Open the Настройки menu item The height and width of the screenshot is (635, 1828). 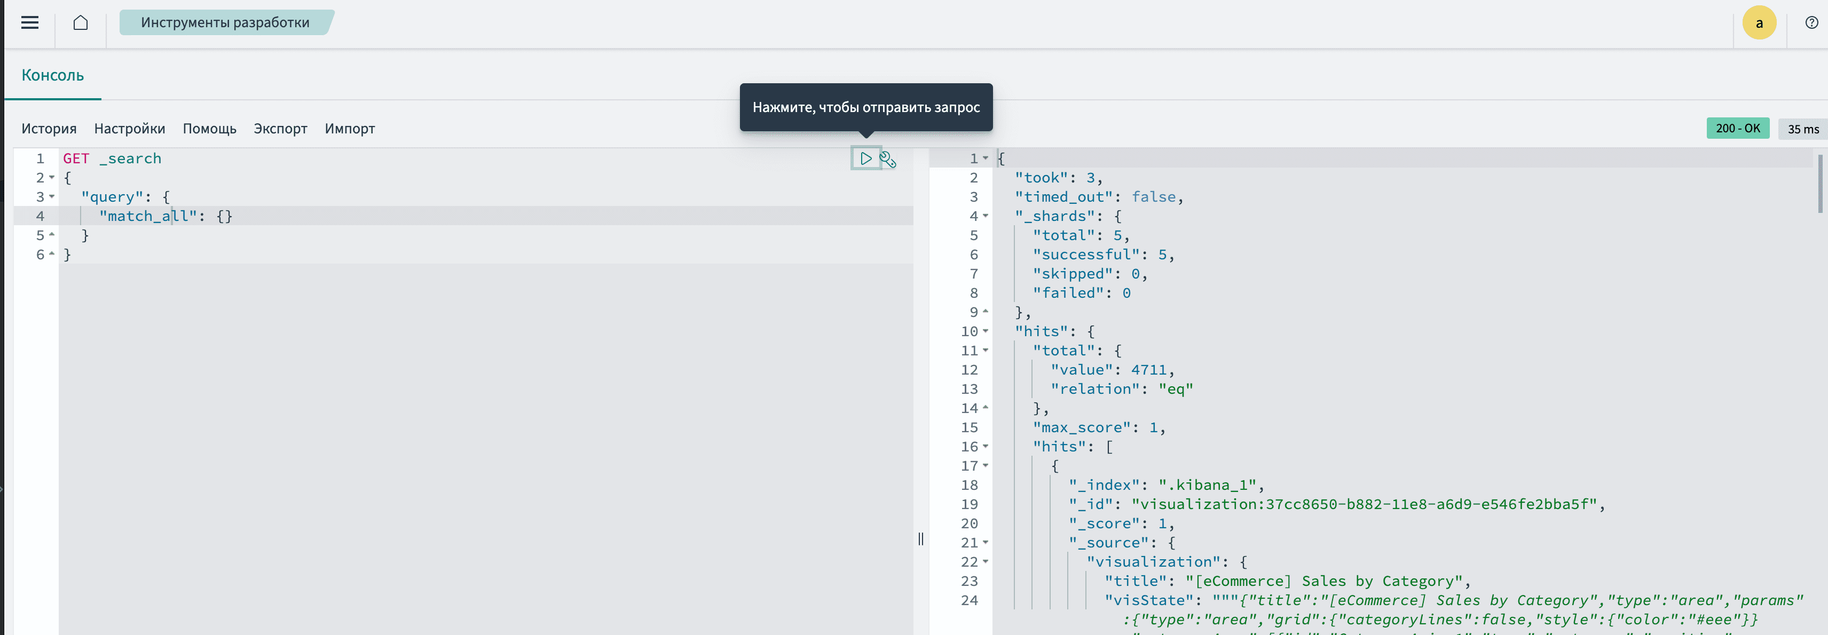coord(129,129)
